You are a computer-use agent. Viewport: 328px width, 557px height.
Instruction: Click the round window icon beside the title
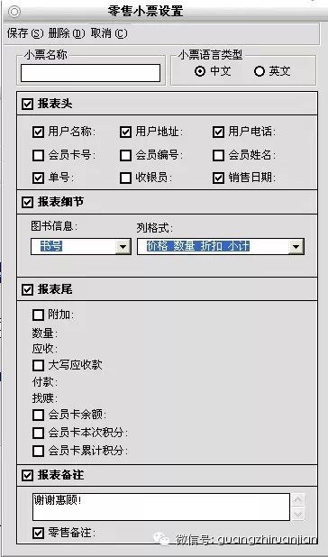click(x=14, y=12)
